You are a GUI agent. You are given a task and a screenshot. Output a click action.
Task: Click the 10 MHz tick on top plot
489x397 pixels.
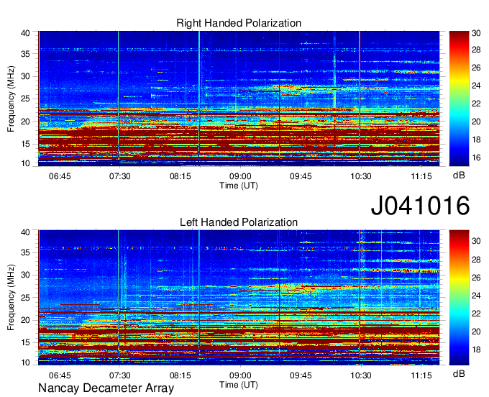point(25,163)
